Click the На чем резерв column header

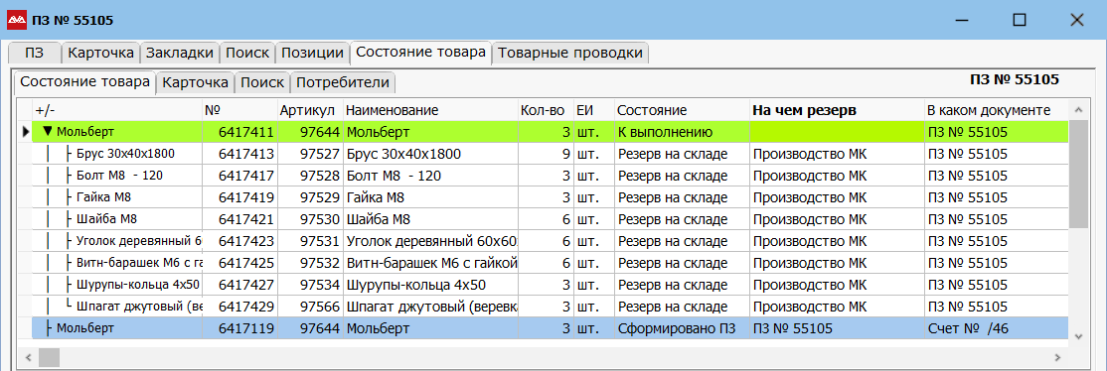837,110
